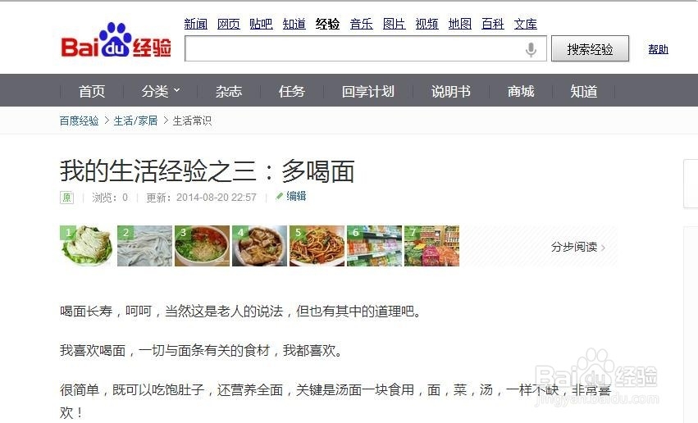Go to 生活/家居 breadcrumb link
Screen dimensions: 698x423
pyautogui.click(x=136, y=121)
